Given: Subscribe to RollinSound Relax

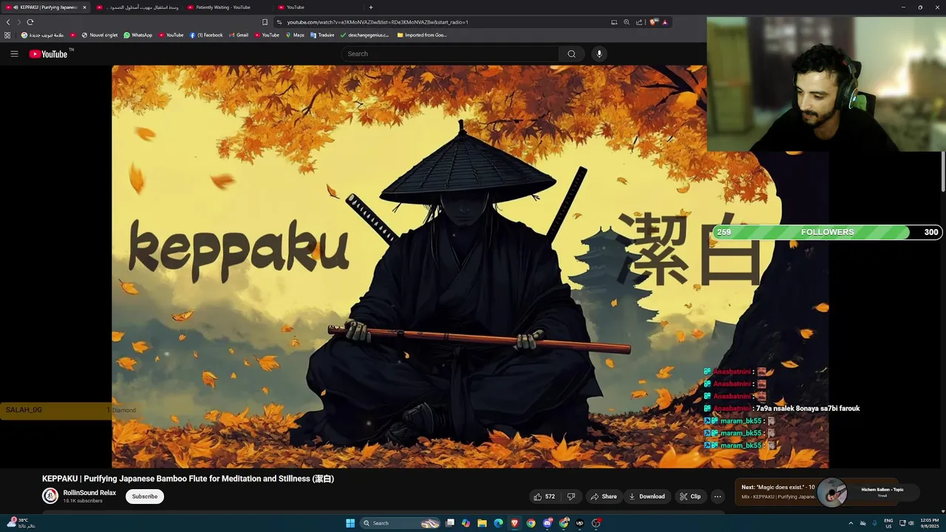Looking at the screenshot, I should [x=145, y=497].
